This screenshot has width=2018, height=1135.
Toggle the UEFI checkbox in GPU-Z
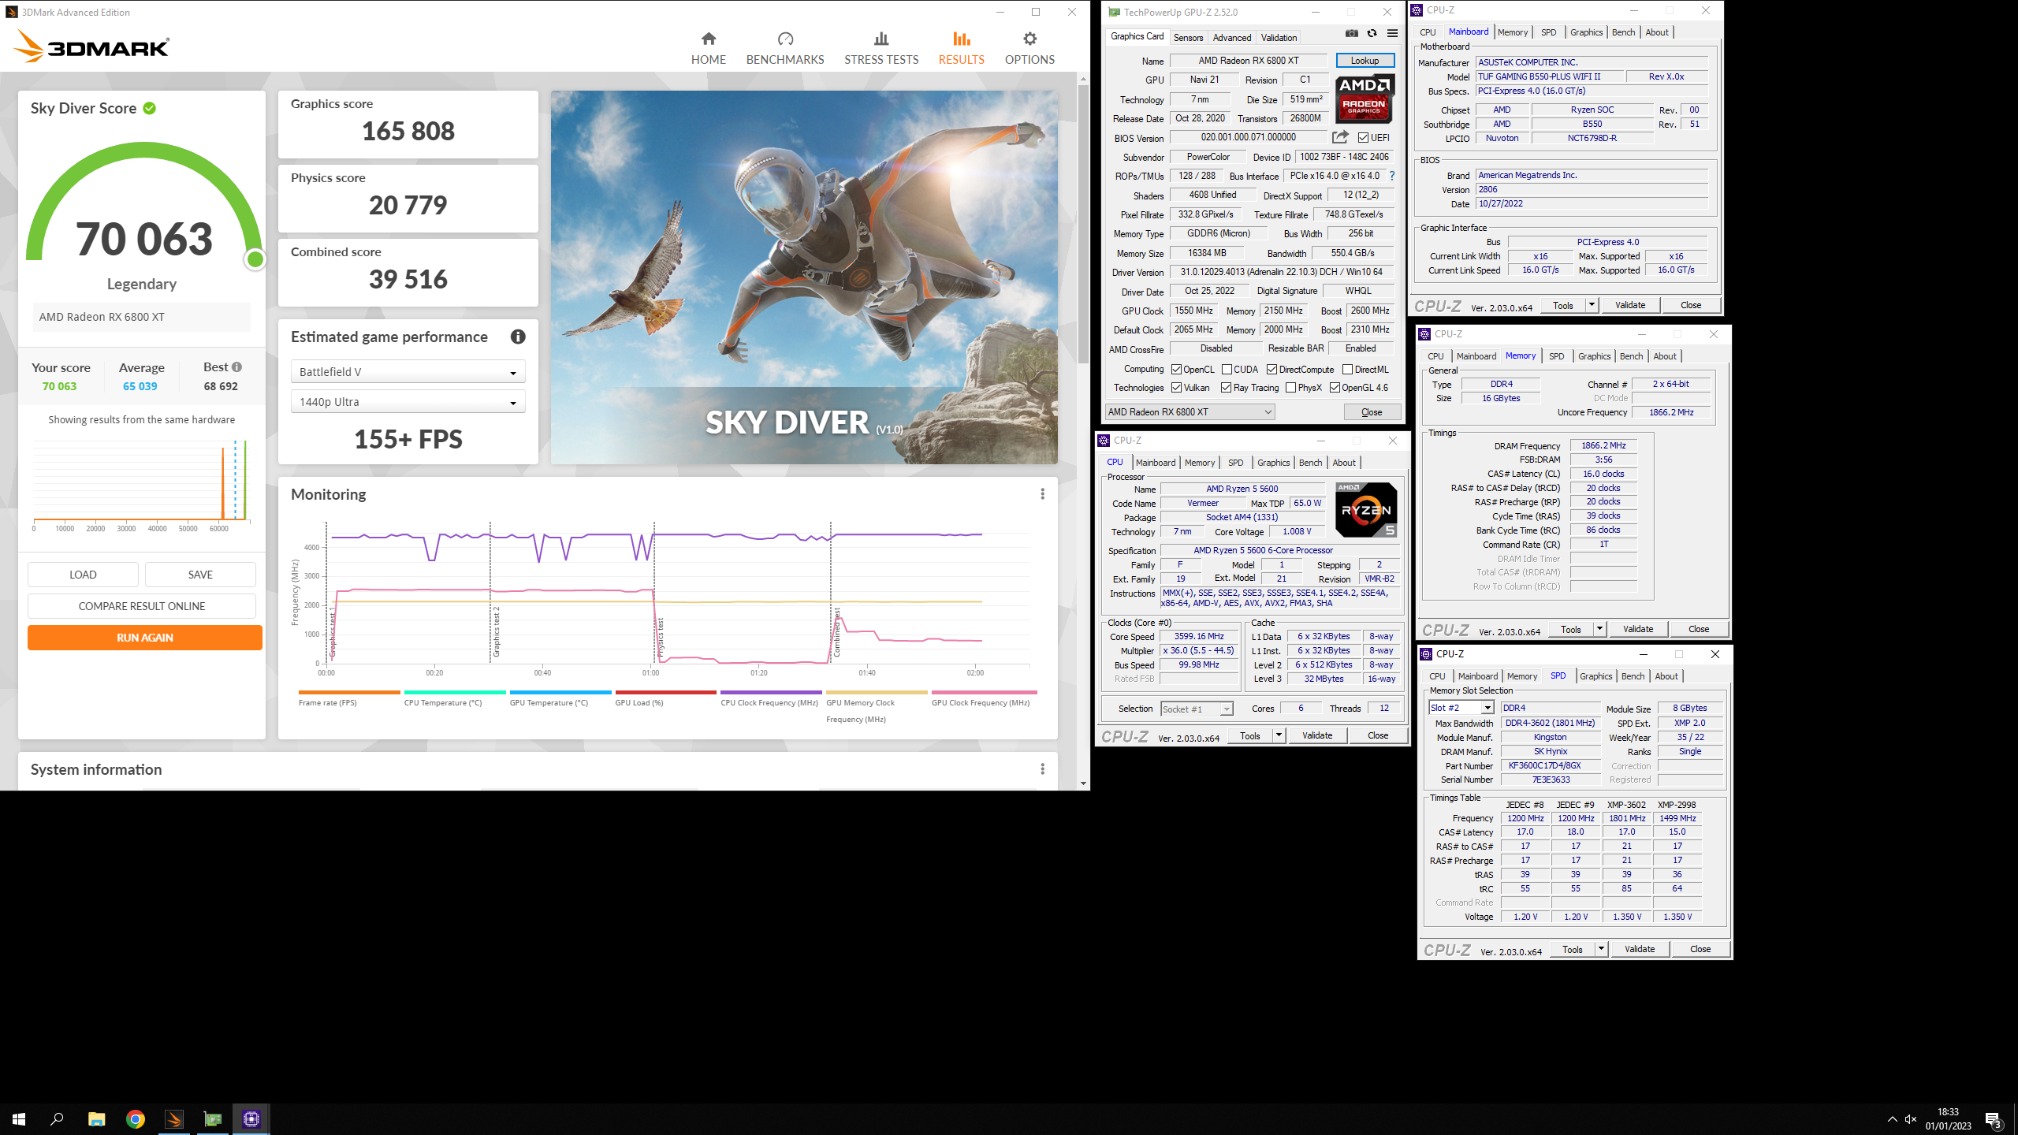tap(1363, 137)
